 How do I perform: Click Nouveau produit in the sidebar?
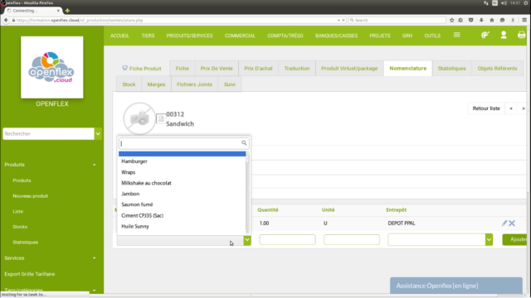tap(30, 196)
